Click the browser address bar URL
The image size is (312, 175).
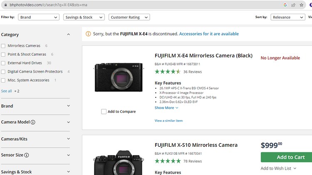click(x=48, y=5)
